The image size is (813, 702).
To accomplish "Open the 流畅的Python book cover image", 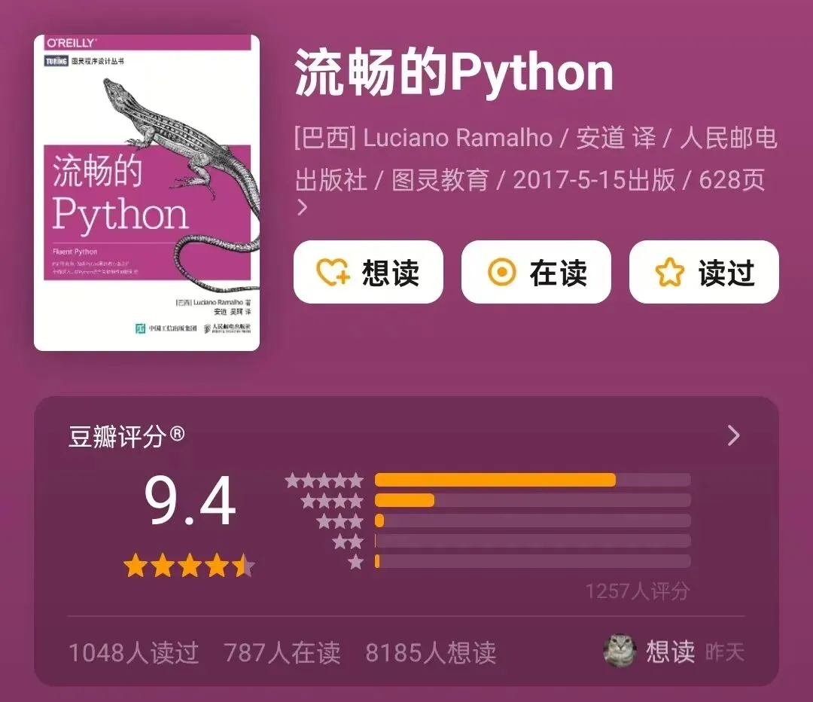I will [147, 193].
